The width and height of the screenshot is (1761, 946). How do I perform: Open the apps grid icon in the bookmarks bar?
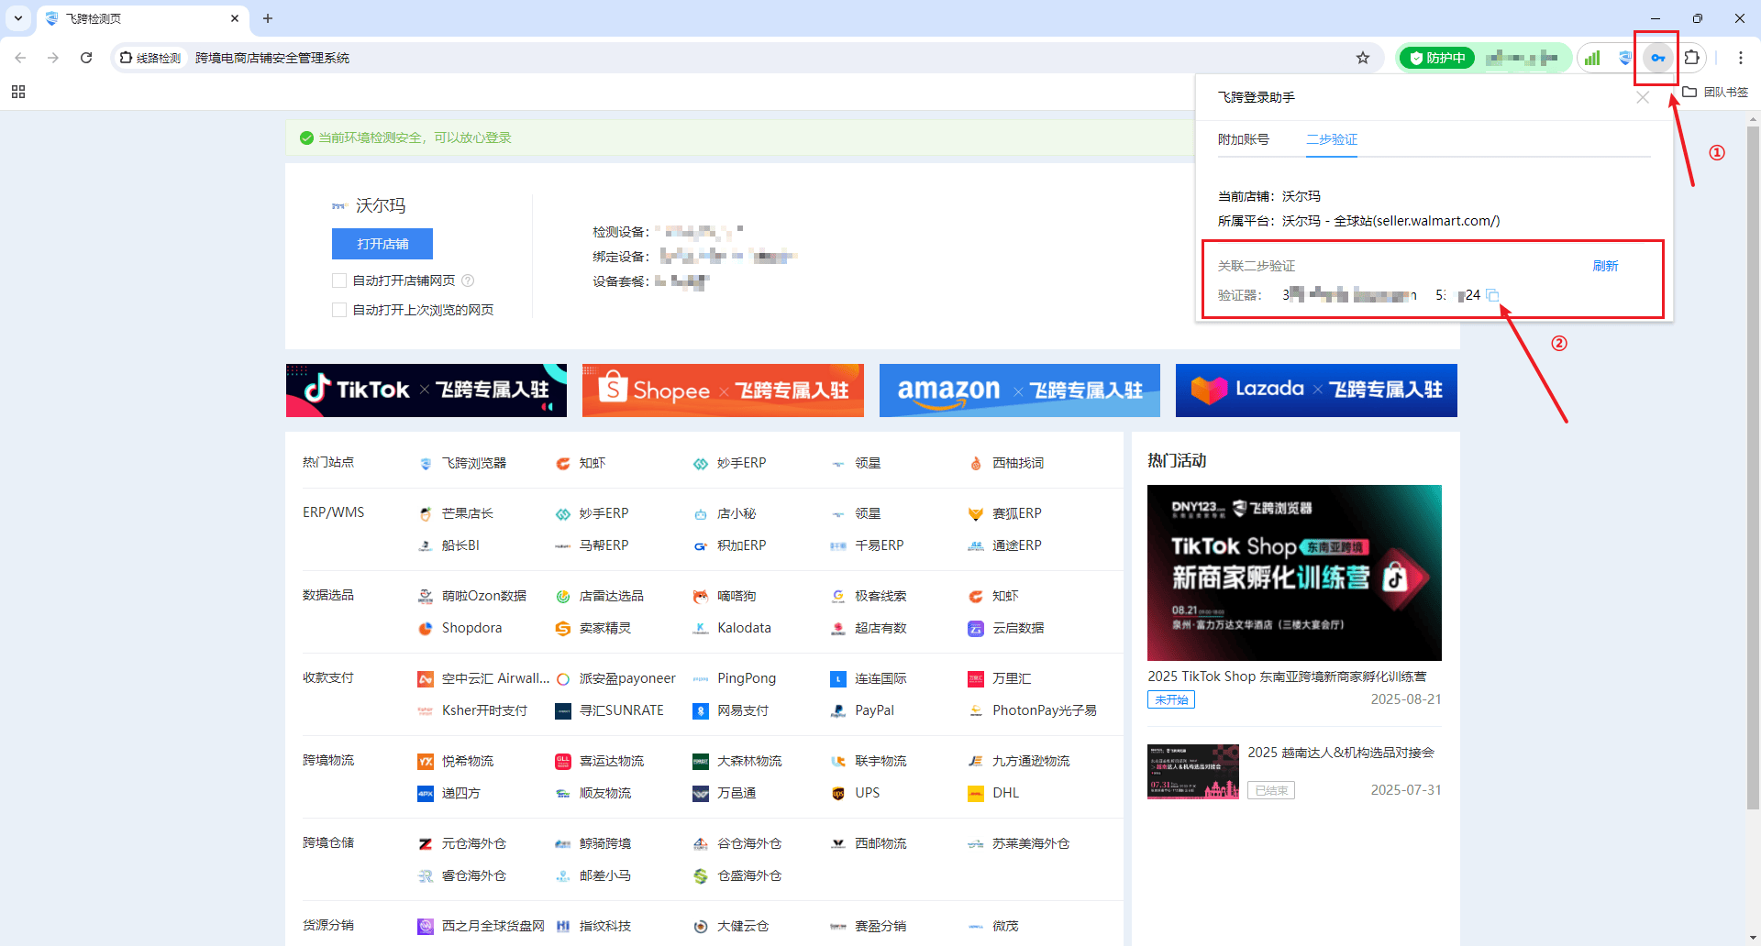[18, 92]
